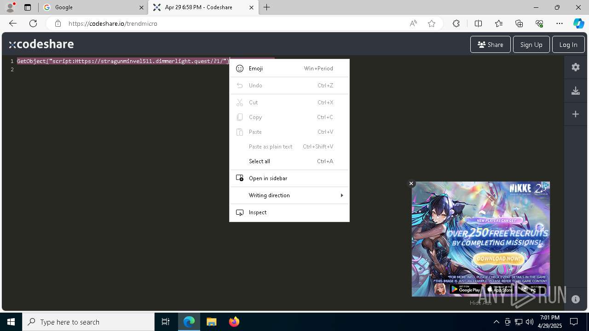Viewport: 589px width, 331px height.
Task: Click the GetObject code line
Action: pos(124,61)
